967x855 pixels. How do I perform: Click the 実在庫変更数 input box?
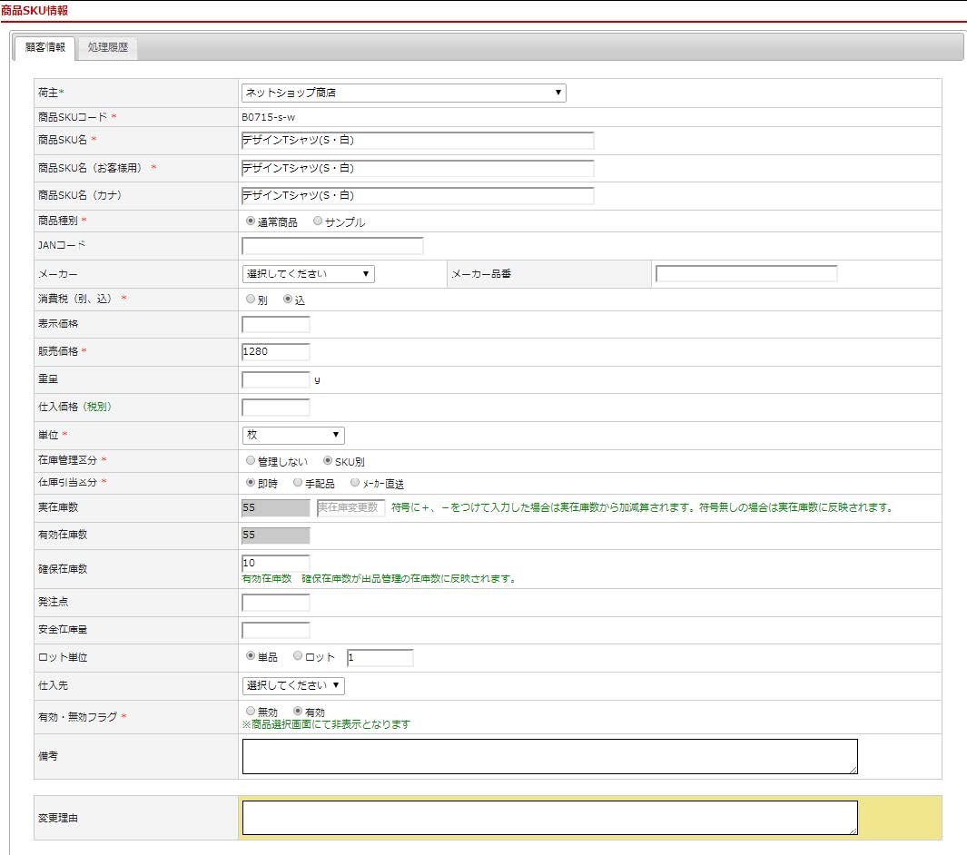(x=350, y=507)
